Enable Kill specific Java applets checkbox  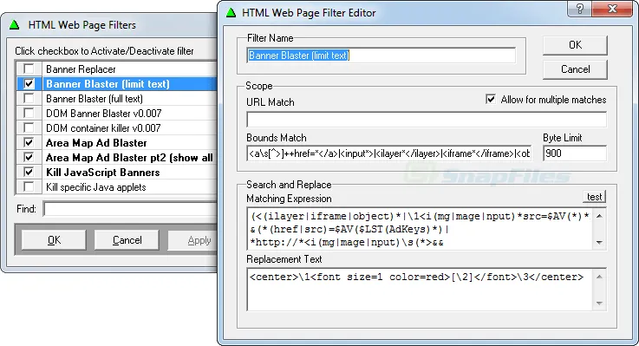(x=29, y=186)
